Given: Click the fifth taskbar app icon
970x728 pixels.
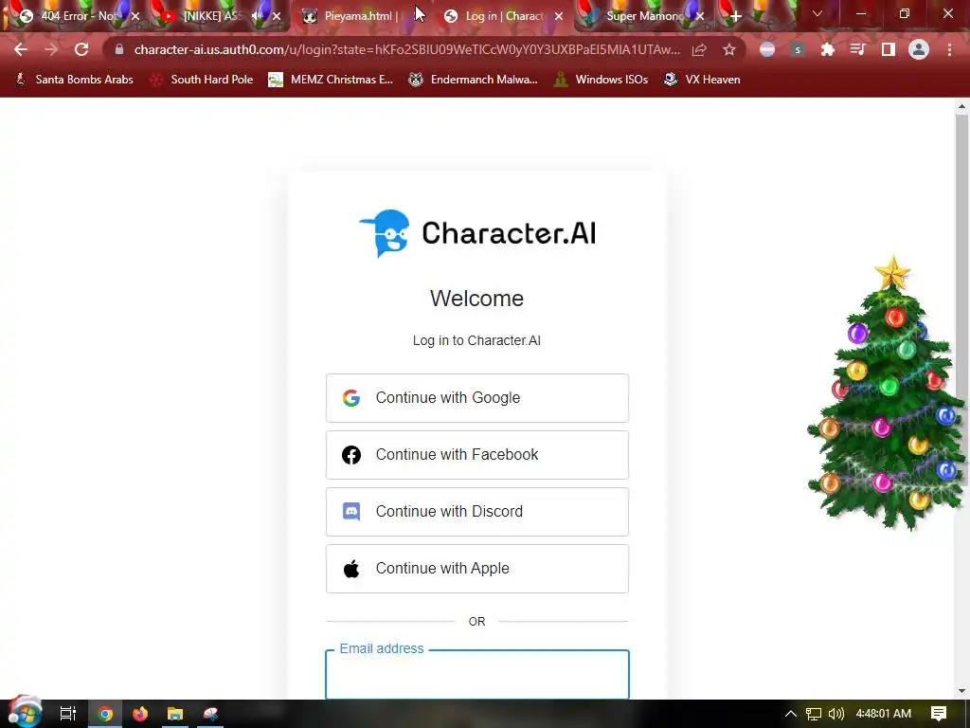Looking at the screenshot, I should [x=210, y=714].
